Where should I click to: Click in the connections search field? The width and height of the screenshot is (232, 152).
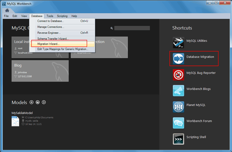pyautogui.click(x=132, y=28)
